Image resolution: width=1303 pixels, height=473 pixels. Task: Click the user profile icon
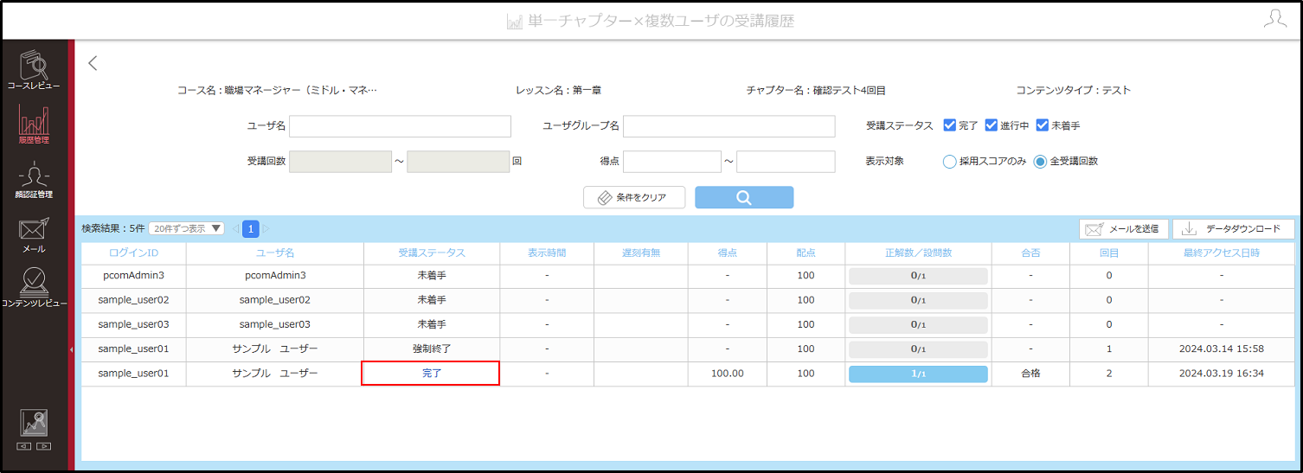(x=1275, y=19)
